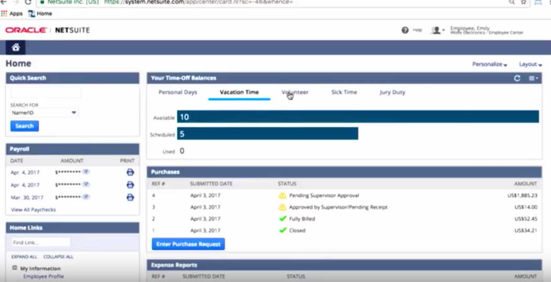Click the Enter Purchase Request button
The height and width of the screenshot is (282, 551).
(x=188, y=244)
